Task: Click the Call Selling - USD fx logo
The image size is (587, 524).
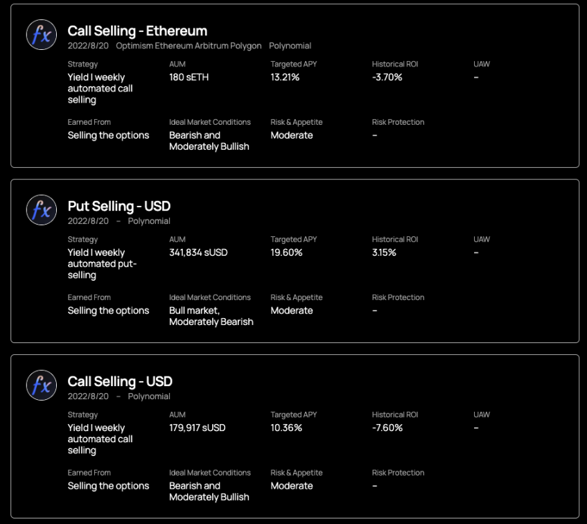Action: tap(41, 385)
